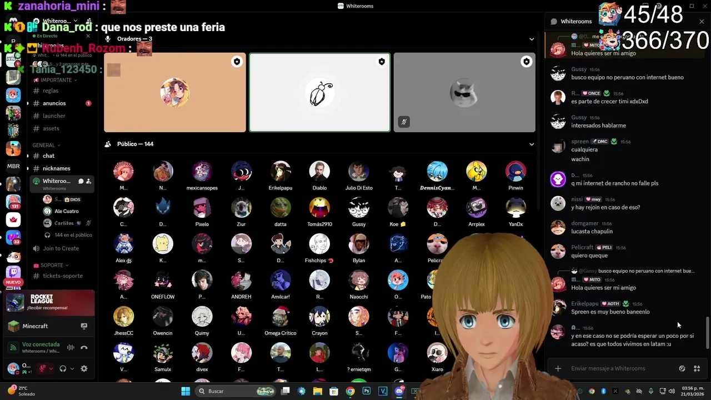Click audience member mexicansopes avatar
The image size is (711, 400).
[202, 171]
